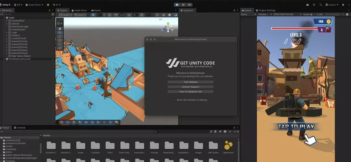Viewport: 351px width, 162px height.
Task: Click the Help question mark icon
Action: 343,5
